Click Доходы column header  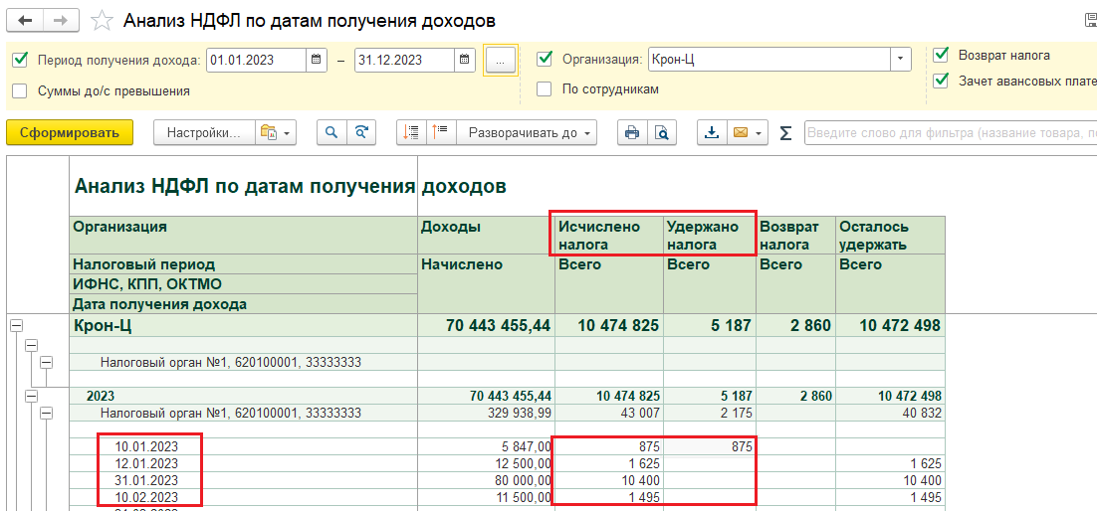point(486,237)
